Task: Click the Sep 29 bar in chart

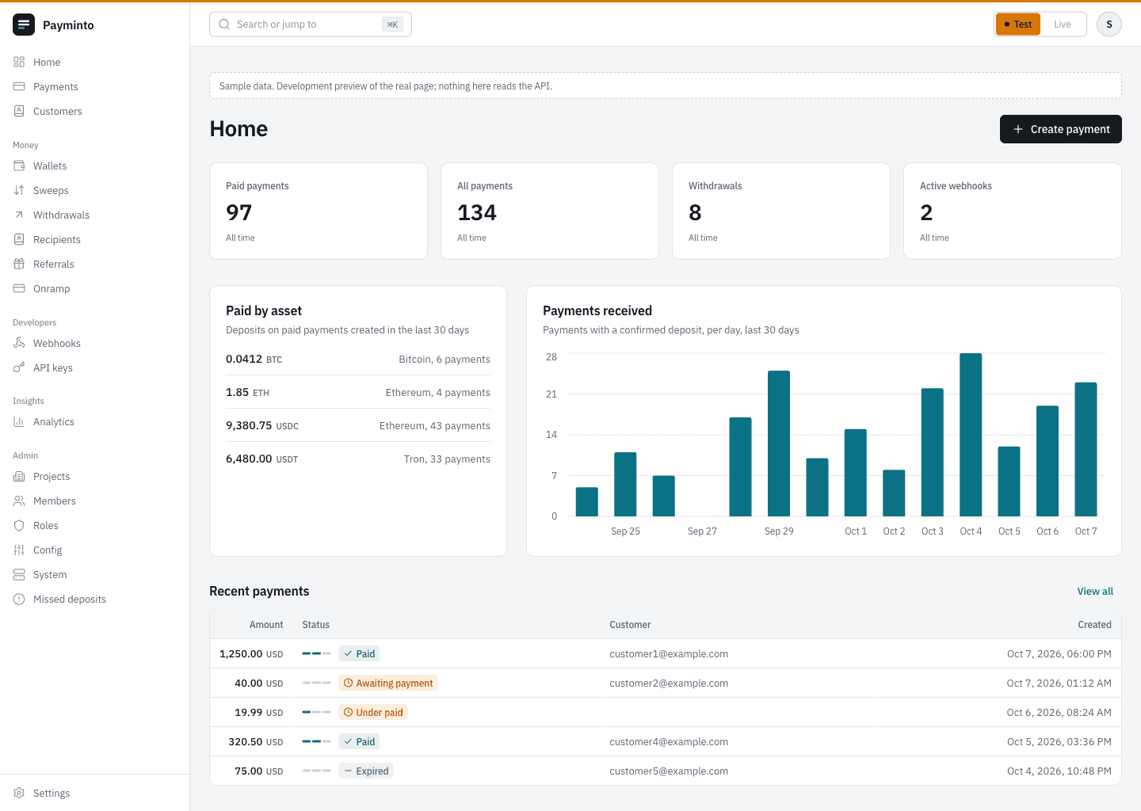Action: pyautogui.click(x=779, y=444)
